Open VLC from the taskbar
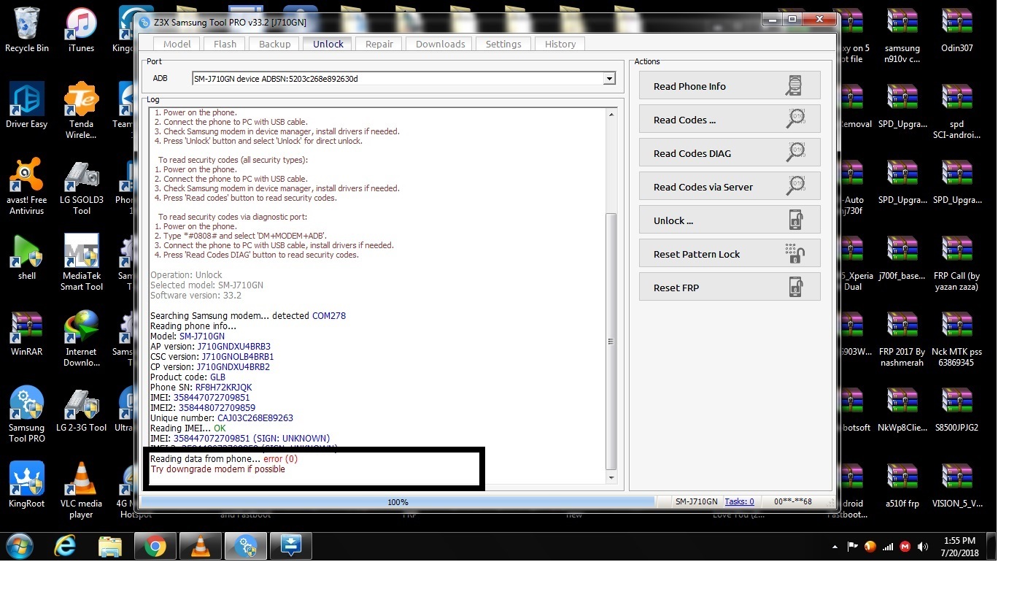This screenshot has width=1009, height=589. [x=200, y=546]
